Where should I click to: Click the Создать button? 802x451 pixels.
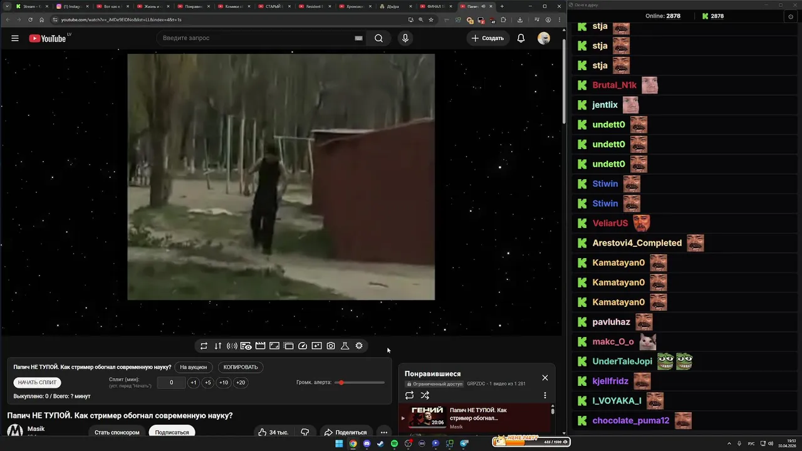[x=488, y=38]
